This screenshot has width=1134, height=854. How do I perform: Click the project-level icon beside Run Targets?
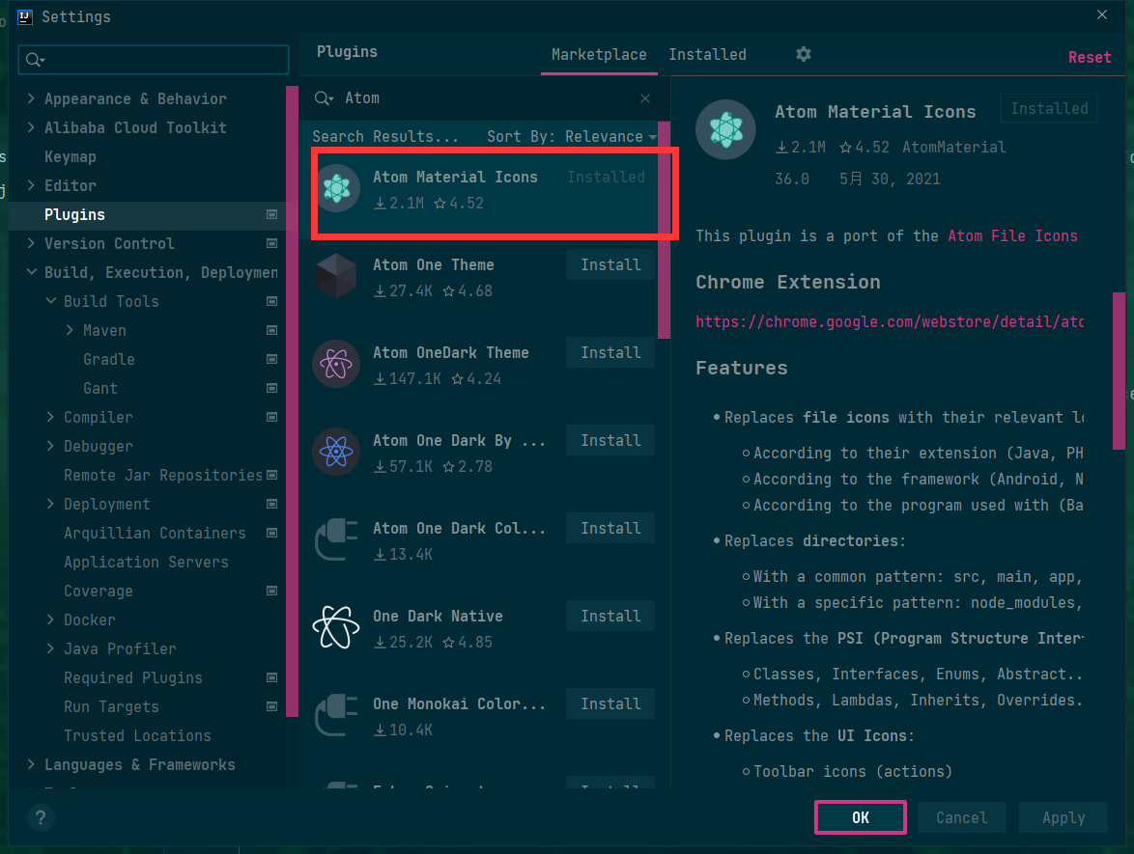coord(272,706)
